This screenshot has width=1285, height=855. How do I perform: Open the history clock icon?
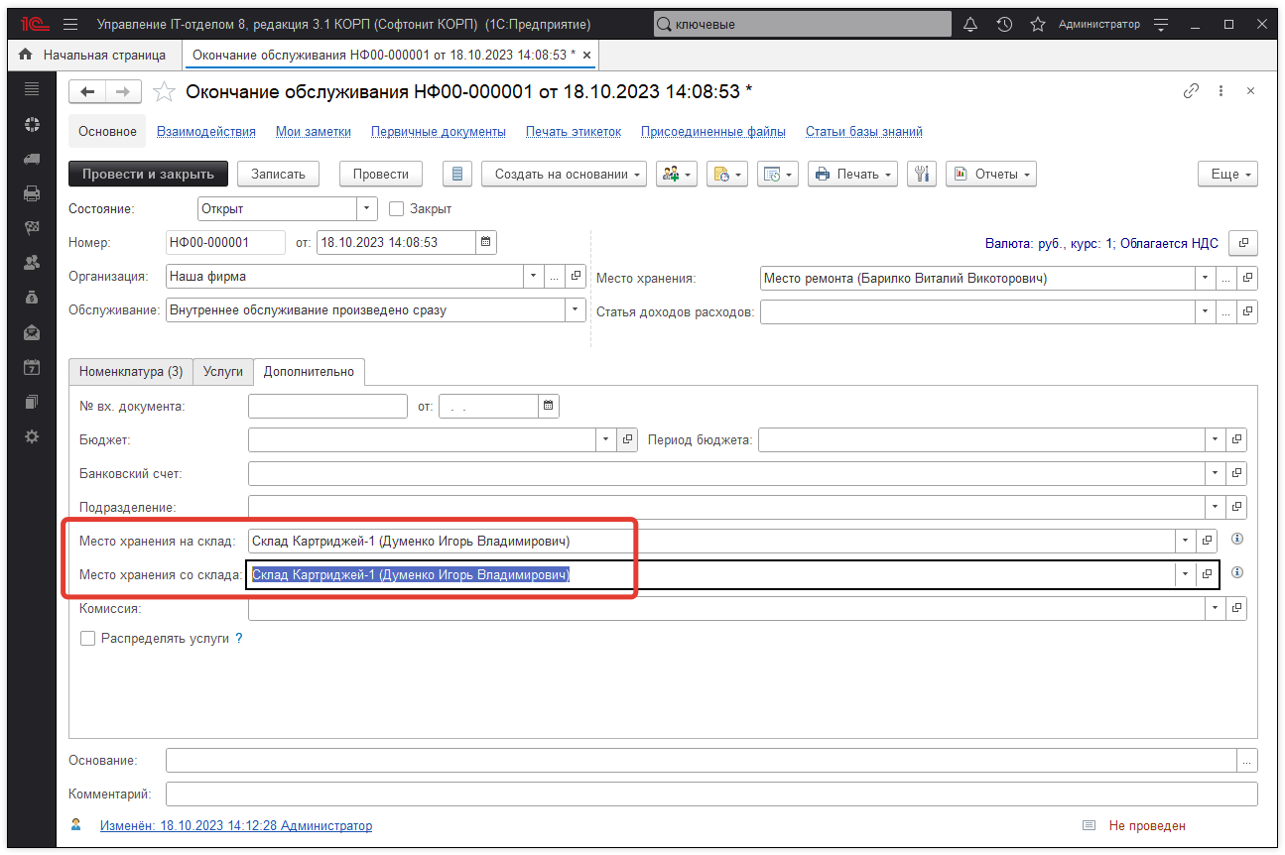tap(1004, 24)
